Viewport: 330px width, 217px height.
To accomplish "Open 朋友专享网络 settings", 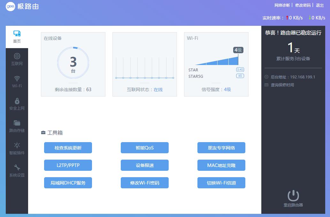I will 221,148.
